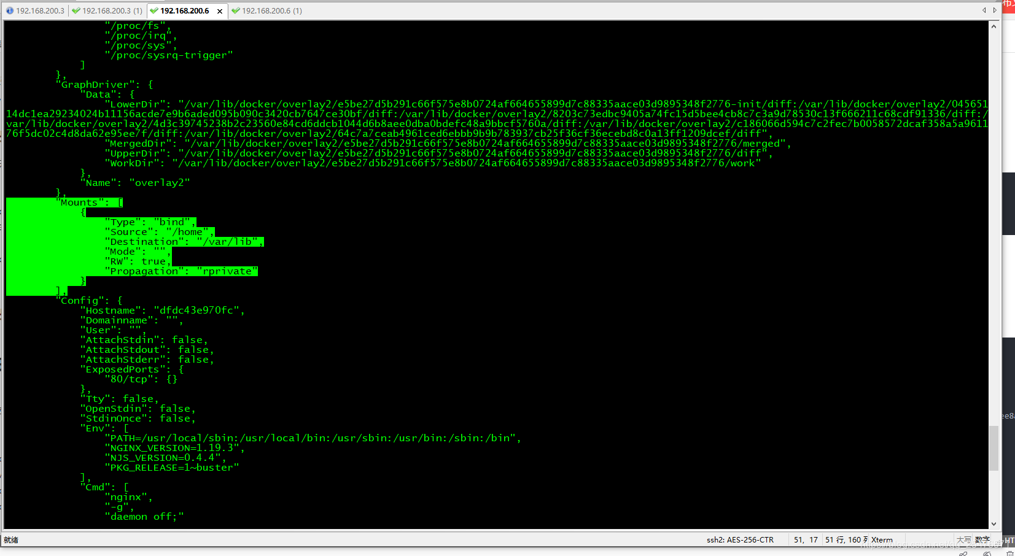Click the "Cmd": [ line
The image size is (1015, 556).
coord(104,487)
